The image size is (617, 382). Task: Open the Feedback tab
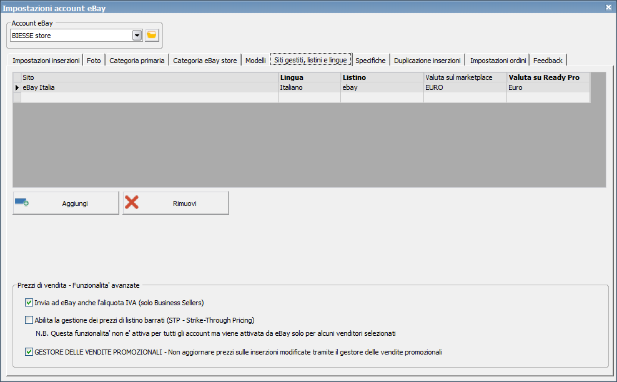tap(548, 60)
